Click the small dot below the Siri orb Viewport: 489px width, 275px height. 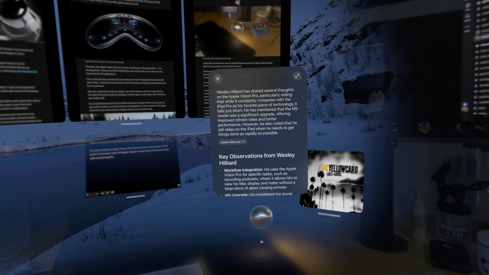(x=262, y=242)
